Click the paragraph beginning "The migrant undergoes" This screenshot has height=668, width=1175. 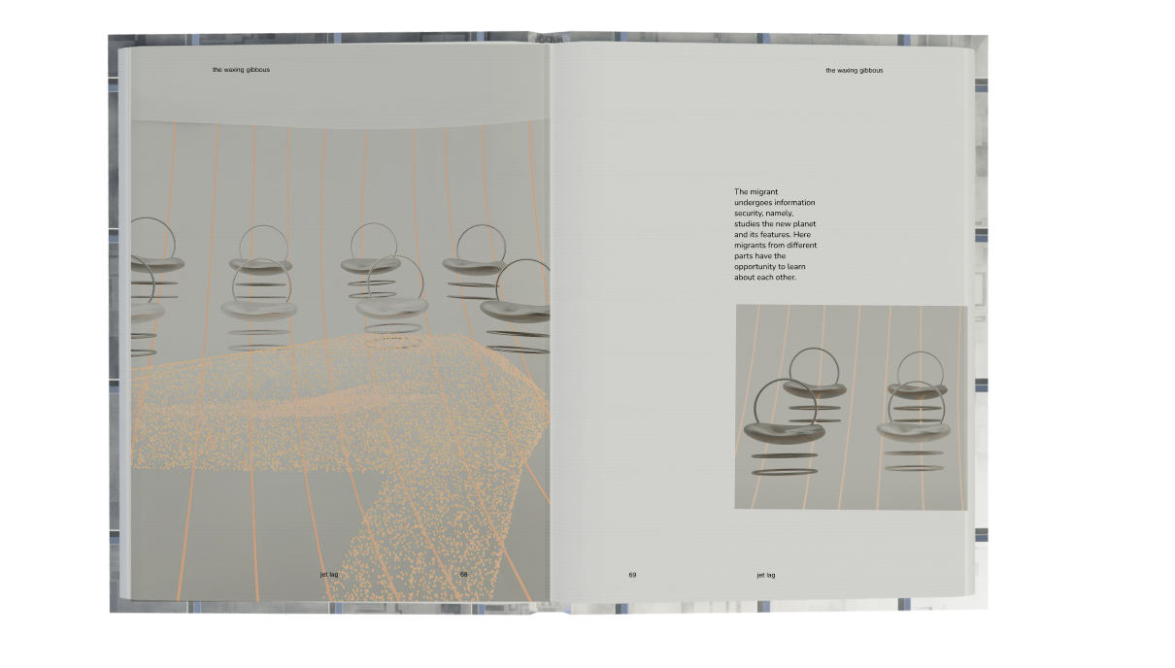pyautogui.click(x=775, y=235)
